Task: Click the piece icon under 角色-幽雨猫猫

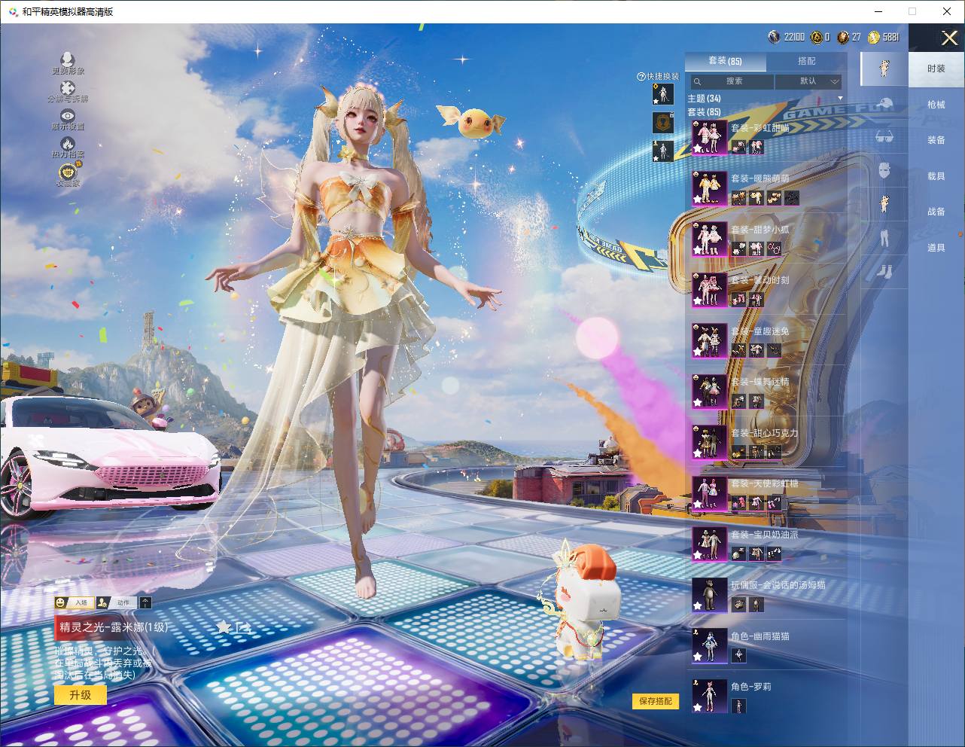Action: [x=738, y=656]
